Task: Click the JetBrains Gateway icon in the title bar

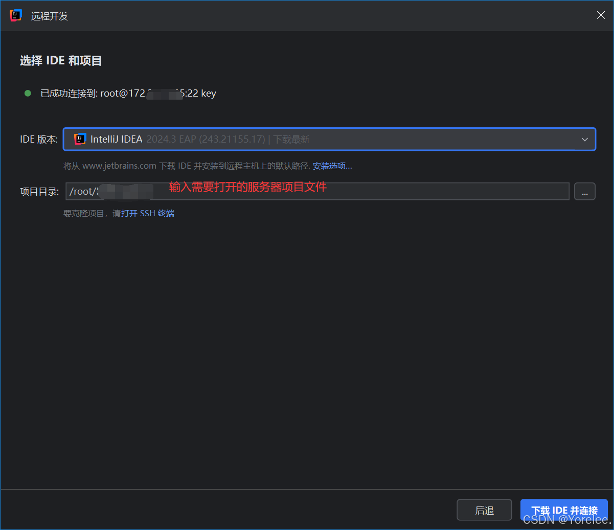Action: point(15,15)
